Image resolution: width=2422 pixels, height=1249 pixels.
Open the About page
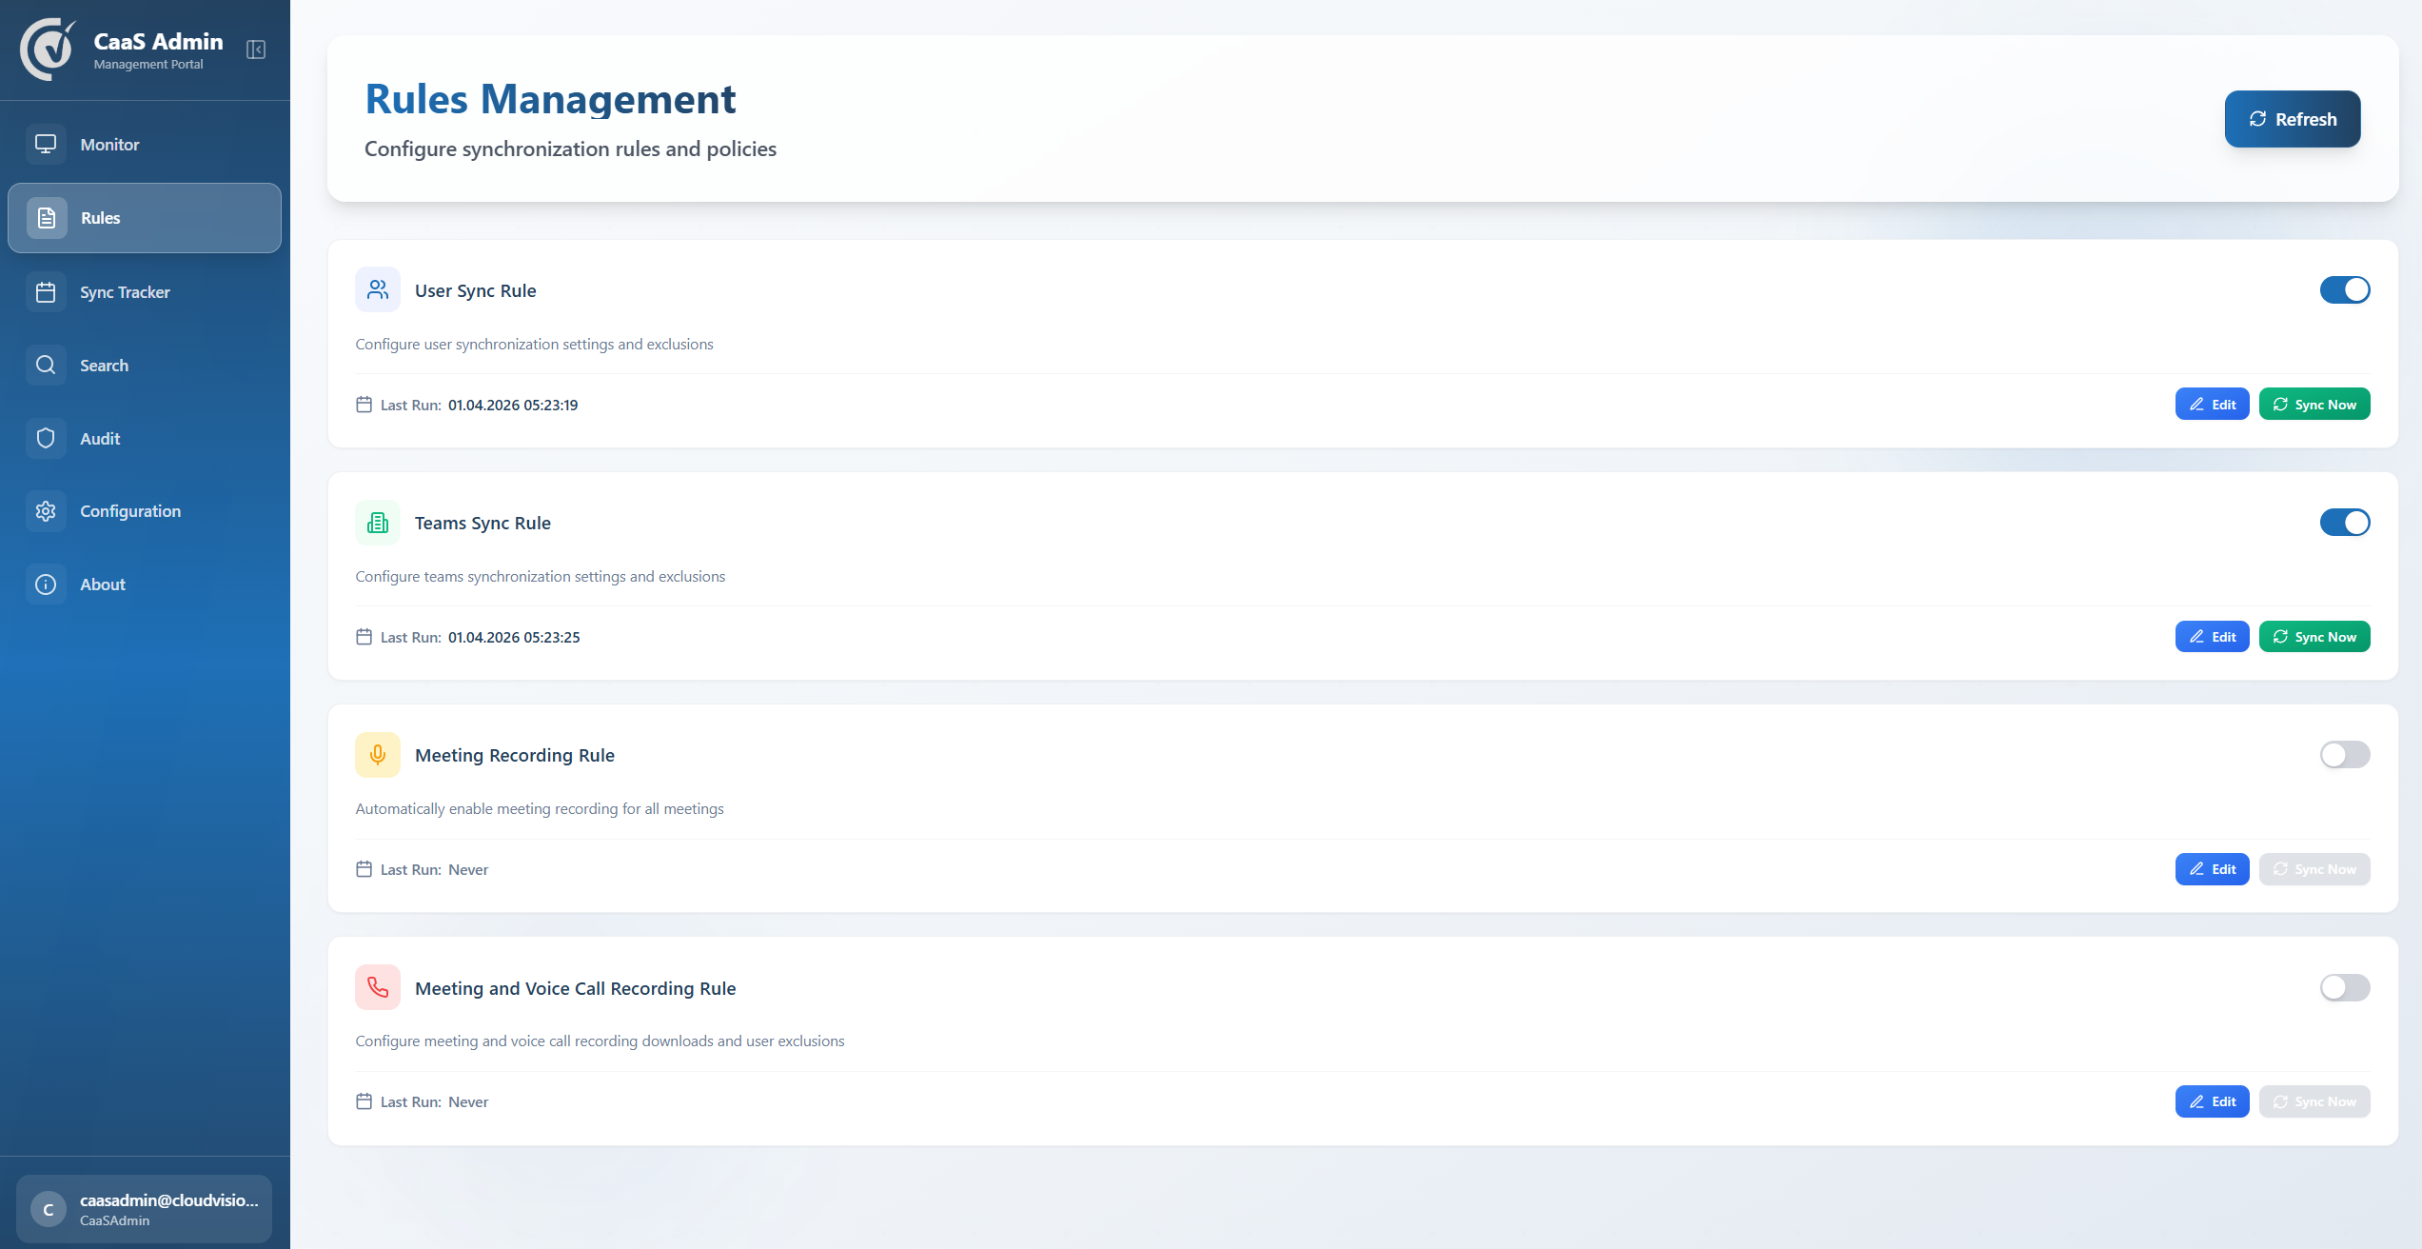pos(102,585)
